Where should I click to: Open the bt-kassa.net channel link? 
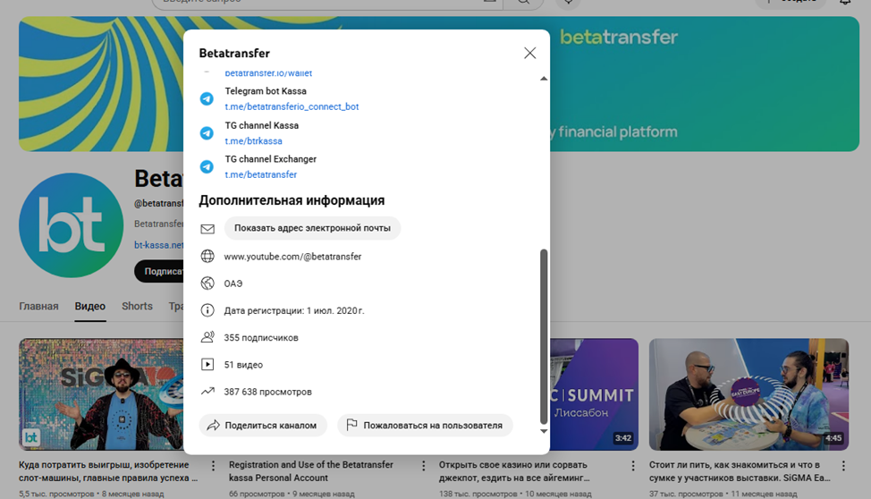[x=159, y=245]
